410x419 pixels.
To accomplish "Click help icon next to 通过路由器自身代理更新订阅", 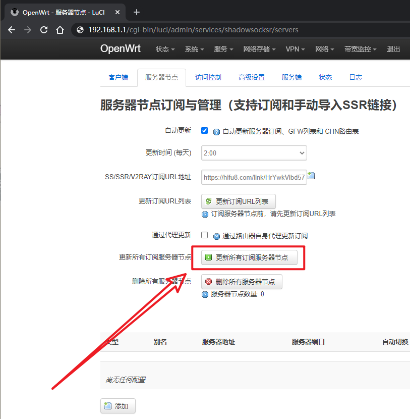I will [216, 236].
